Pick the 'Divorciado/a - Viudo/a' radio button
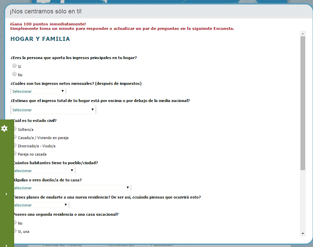 (15, 145)
